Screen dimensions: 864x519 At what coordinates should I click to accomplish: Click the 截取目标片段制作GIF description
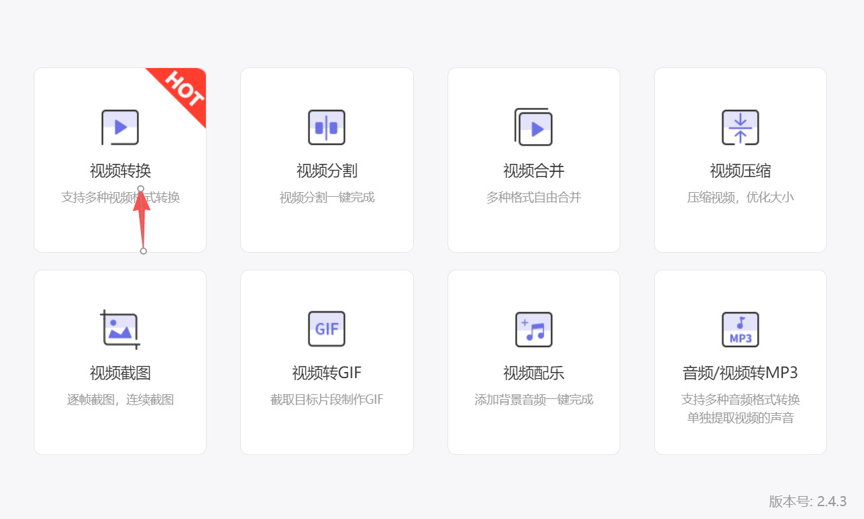(x=327, y=400)
